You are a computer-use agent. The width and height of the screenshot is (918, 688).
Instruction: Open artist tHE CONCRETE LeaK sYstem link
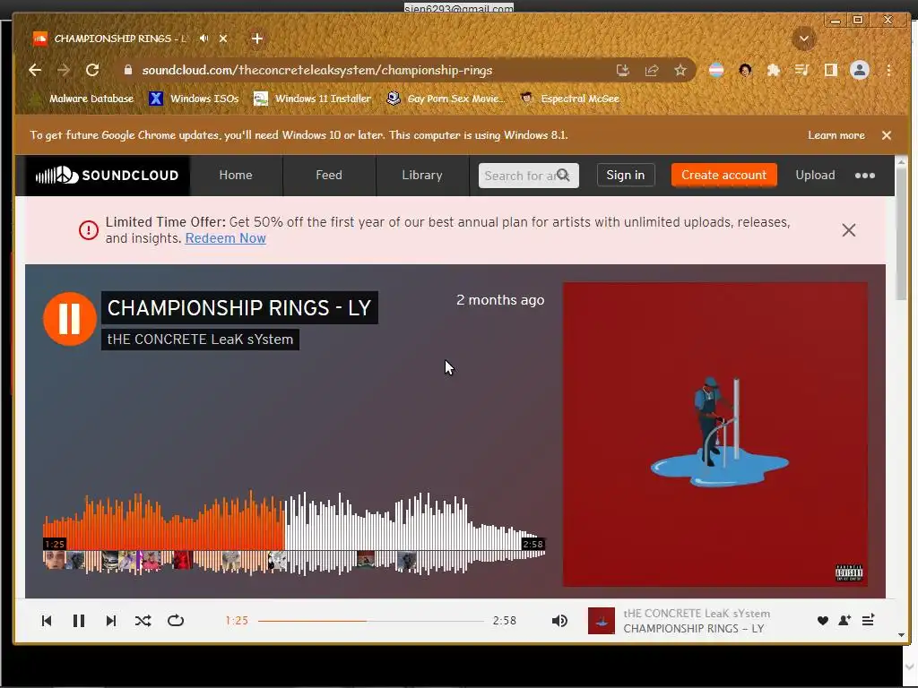pos(200,340)
